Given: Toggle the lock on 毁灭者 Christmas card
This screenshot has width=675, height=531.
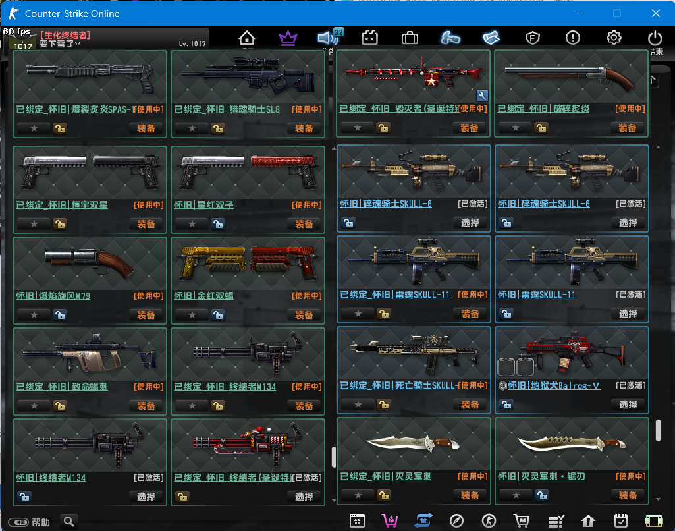Looking at the screenshot, I should click(x=383, y=128).
